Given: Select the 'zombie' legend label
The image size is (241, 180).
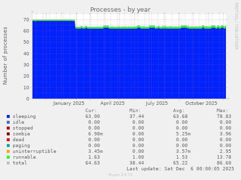Looking at the screenshot, I should (21, 134).
